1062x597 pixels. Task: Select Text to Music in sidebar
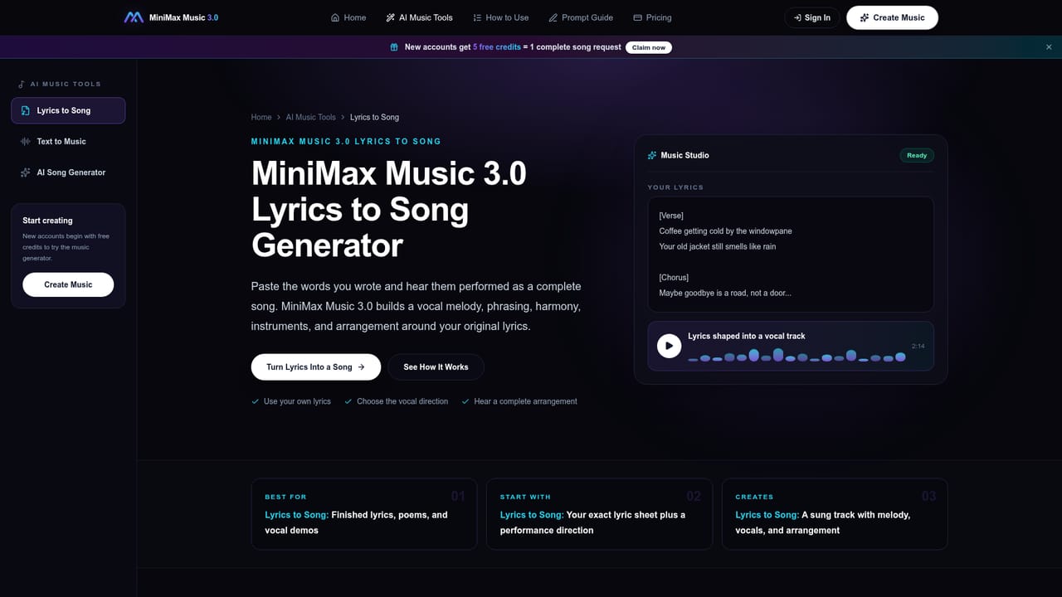click(68, 142)
